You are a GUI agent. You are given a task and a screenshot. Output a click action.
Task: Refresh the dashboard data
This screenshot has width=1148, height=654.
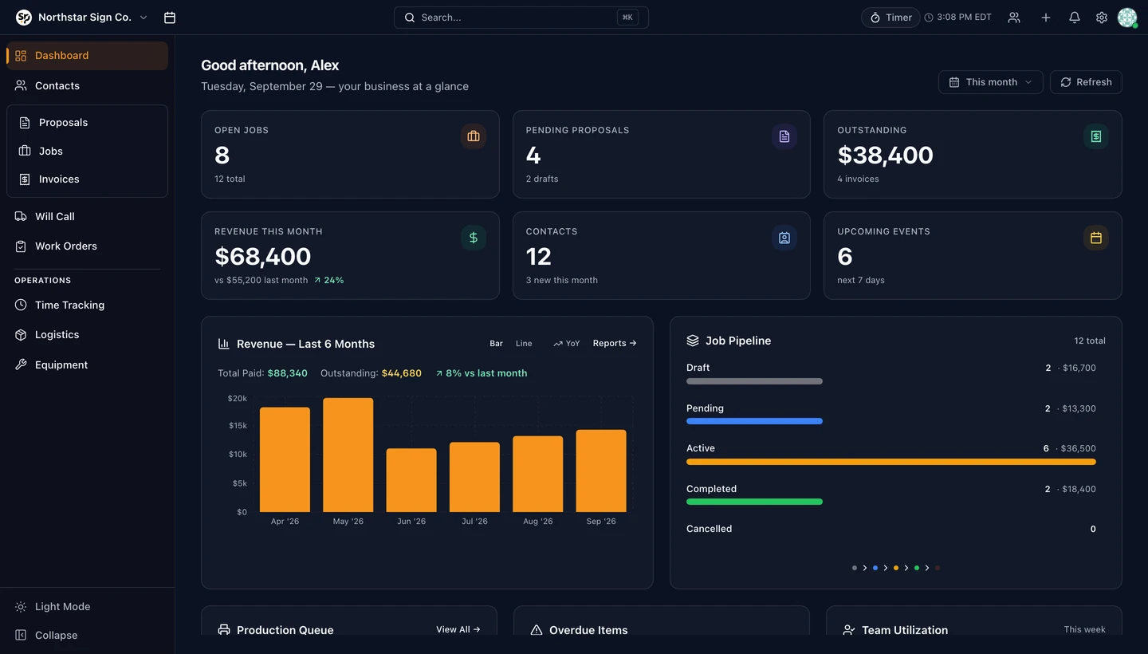[x=1086, y=82]
